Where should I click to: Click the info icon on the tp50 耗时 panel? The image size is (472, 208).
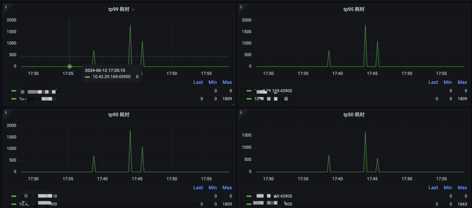(x=241, y=112)
